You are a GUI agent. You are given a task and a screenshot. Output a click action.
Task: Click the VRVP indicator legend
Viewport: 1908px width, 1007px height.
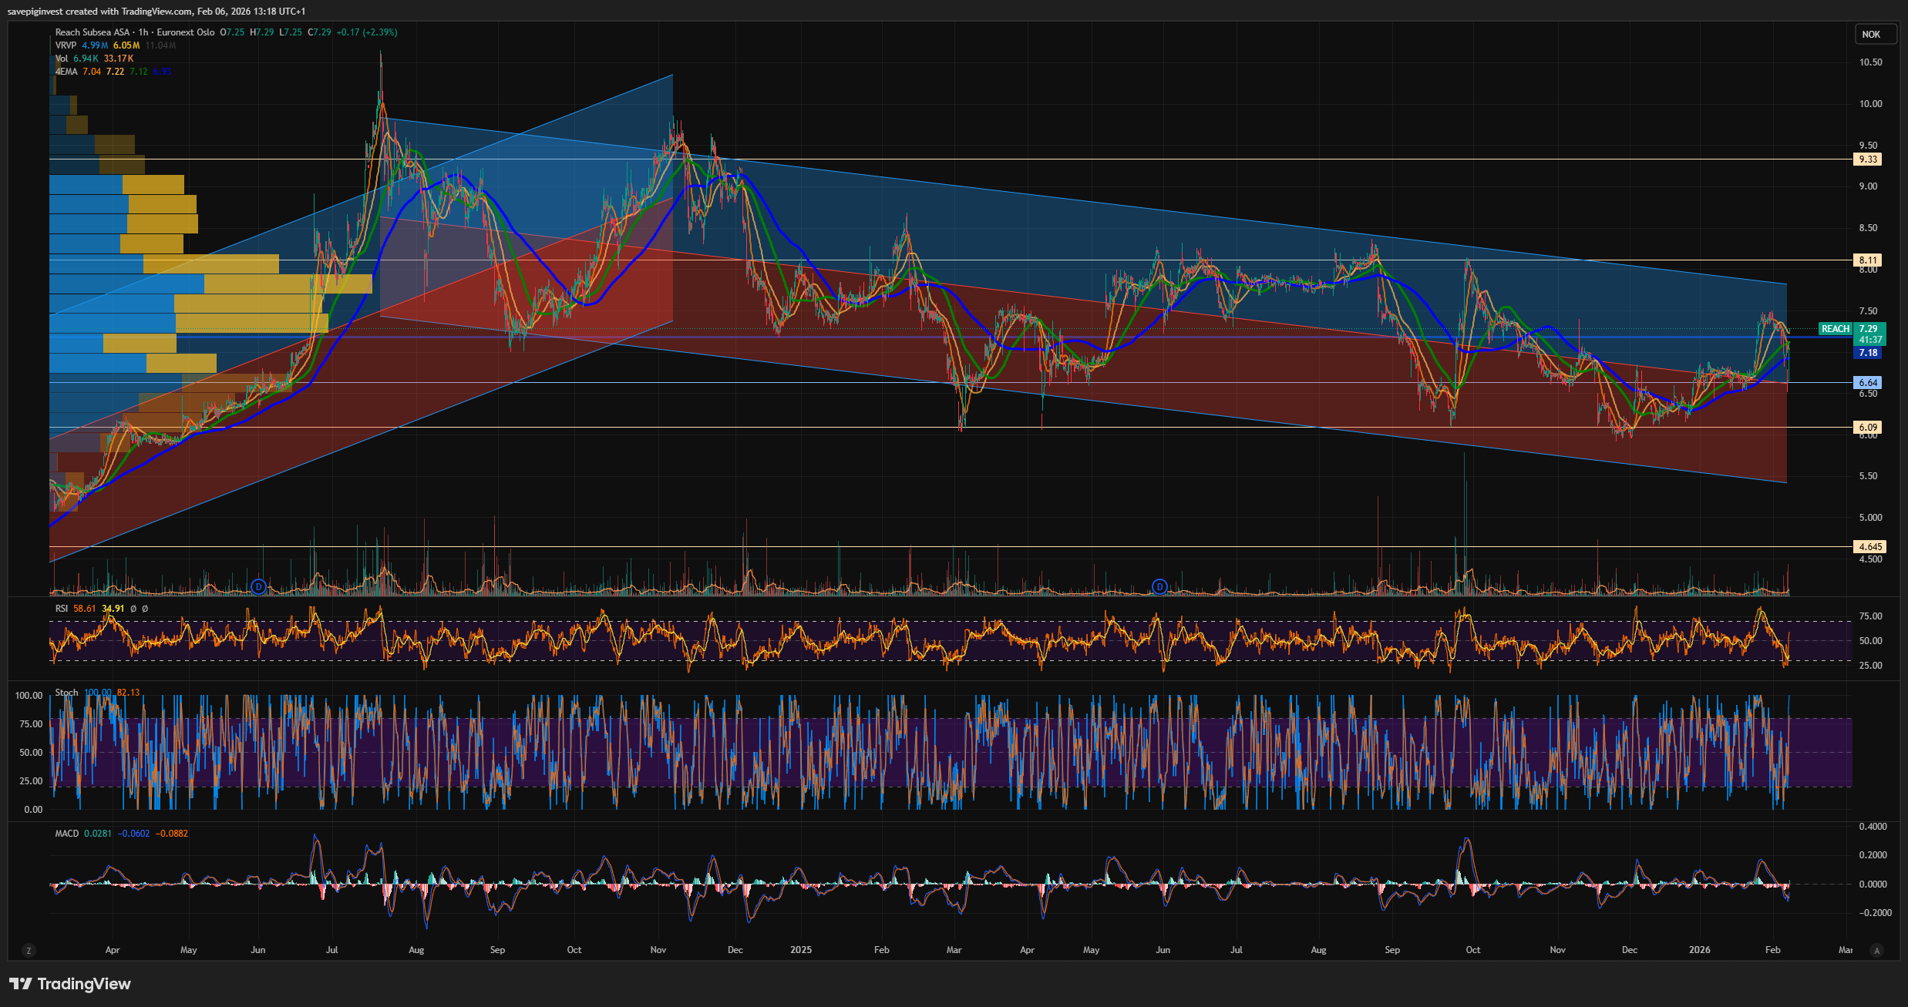point(66,45)
